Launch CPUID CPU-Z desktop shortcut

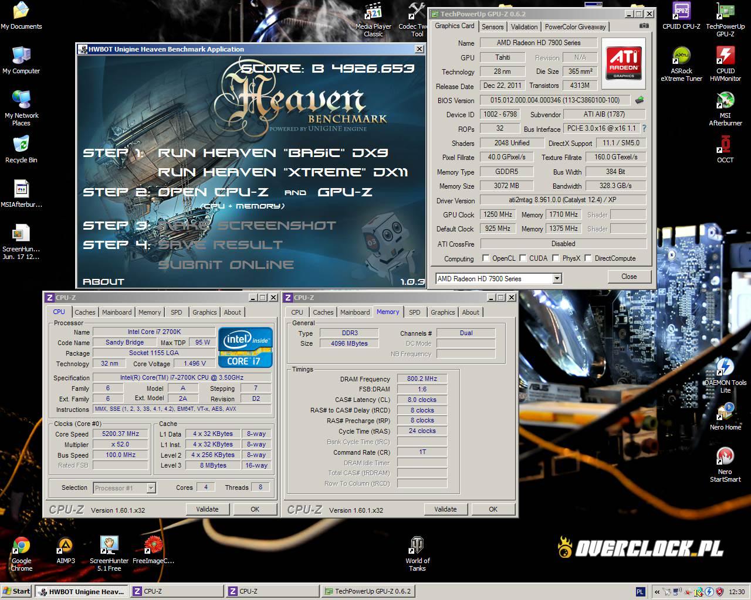681,16
